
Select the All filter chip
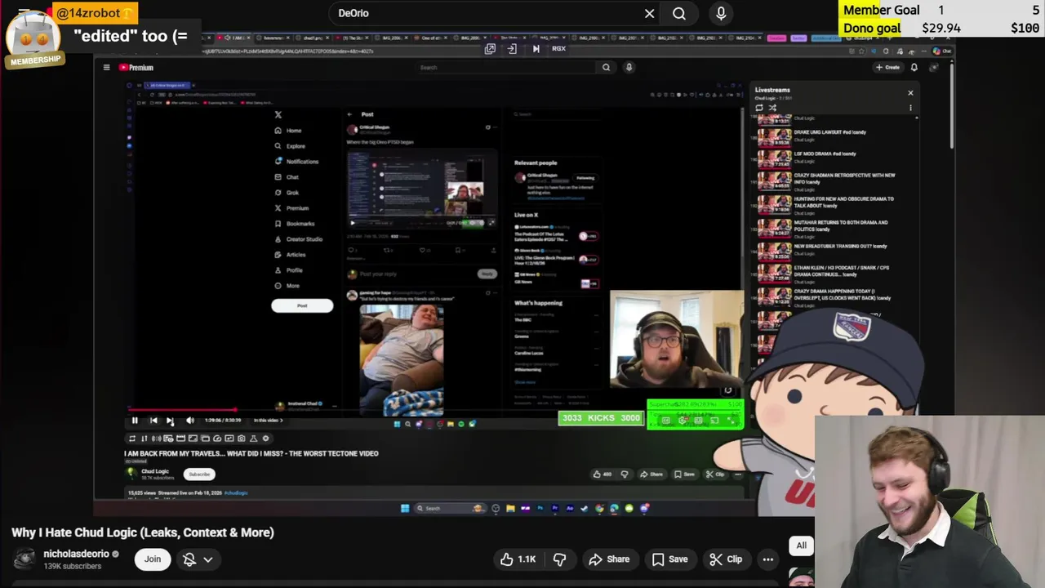(x=801, y=546)
